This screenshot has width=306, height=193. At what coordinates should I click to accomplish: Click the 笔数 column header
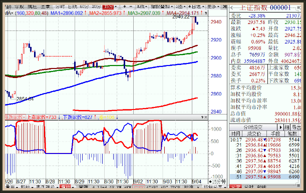pyautogui.click(x=293, y=133)
